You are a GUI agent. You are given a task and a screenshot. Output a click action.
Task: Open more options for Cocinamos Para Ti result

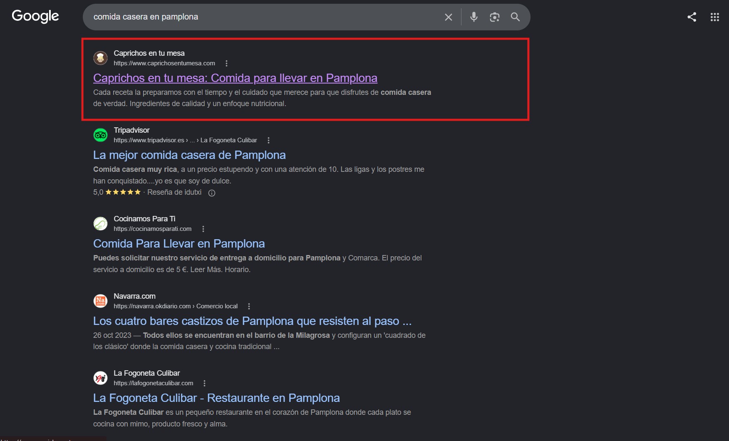point(203,229)
